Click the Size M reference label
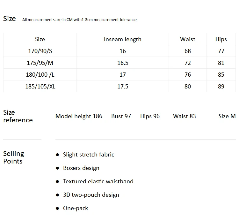Image resolution: width=239 pixels, height=221 pixels. click(227, 116)
